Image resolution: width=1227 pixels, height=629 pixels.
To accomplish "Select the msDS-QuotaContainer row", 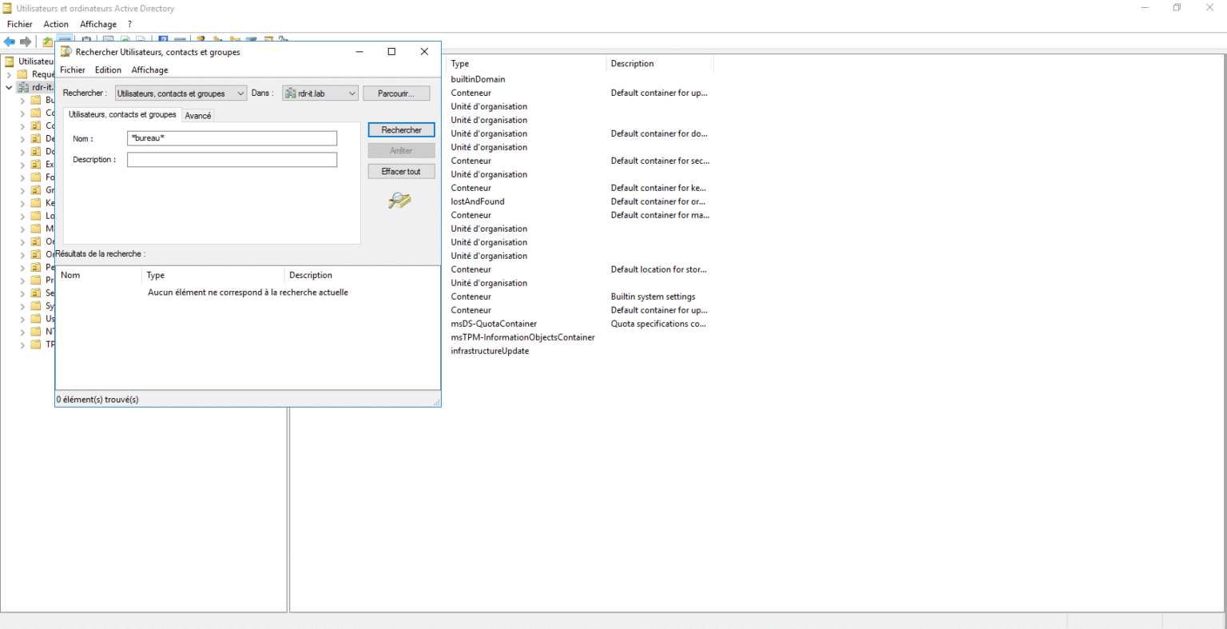I will 494,324.
